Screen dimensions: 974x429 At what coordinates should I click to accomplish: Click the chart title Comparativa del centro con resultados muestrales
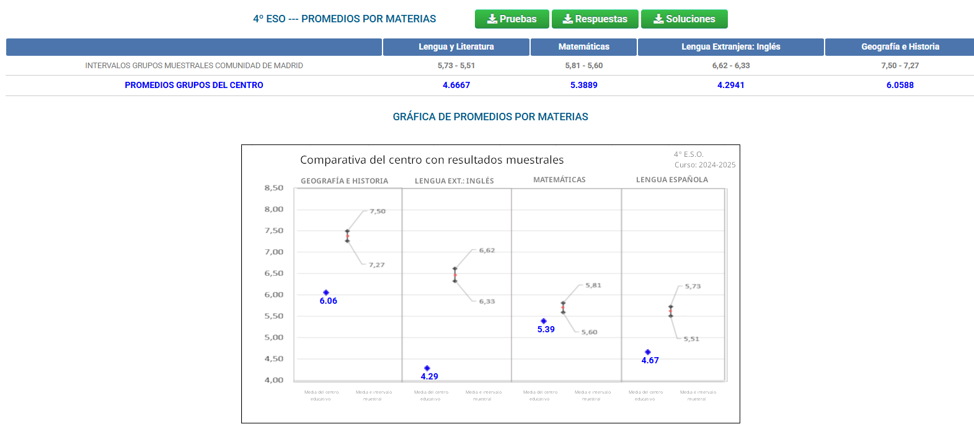click(432, 160)
